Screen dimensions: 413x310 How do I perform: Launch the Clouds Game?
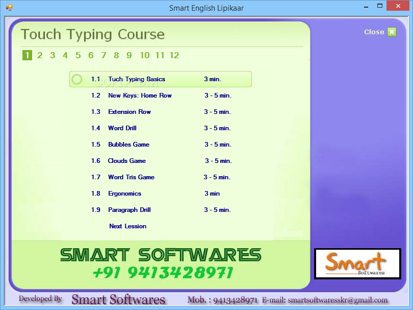point(126,161)
